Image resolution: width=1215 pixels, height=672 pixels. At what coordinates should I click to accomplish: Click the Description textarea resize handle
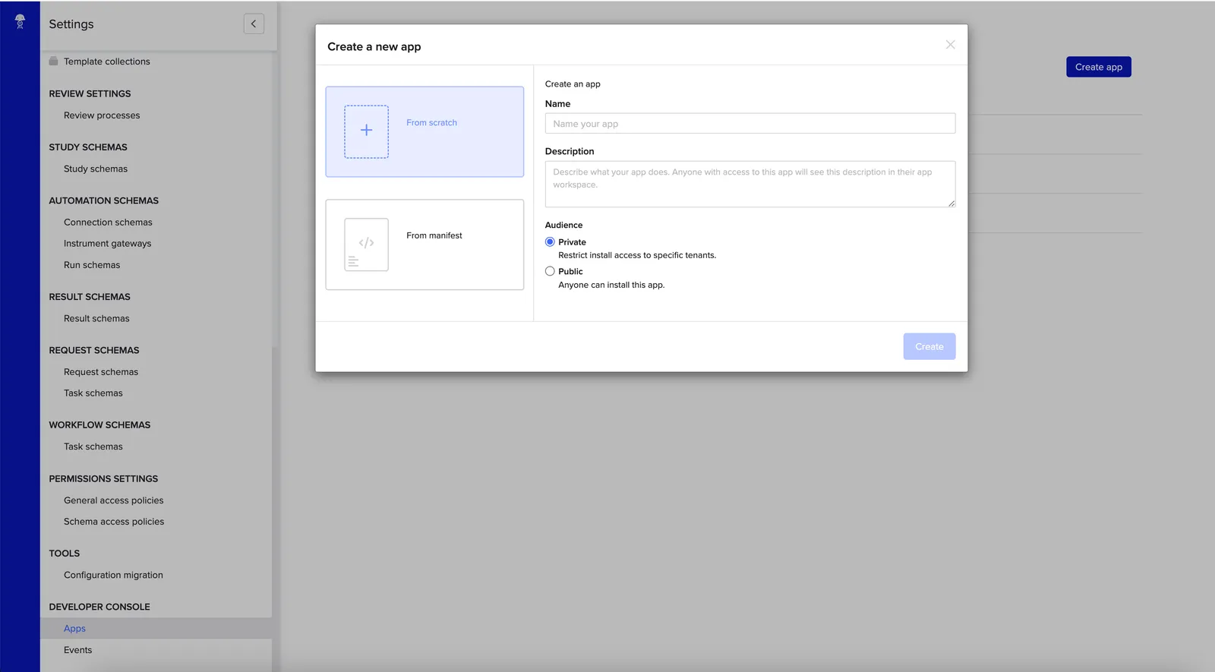tap(951, 203)
